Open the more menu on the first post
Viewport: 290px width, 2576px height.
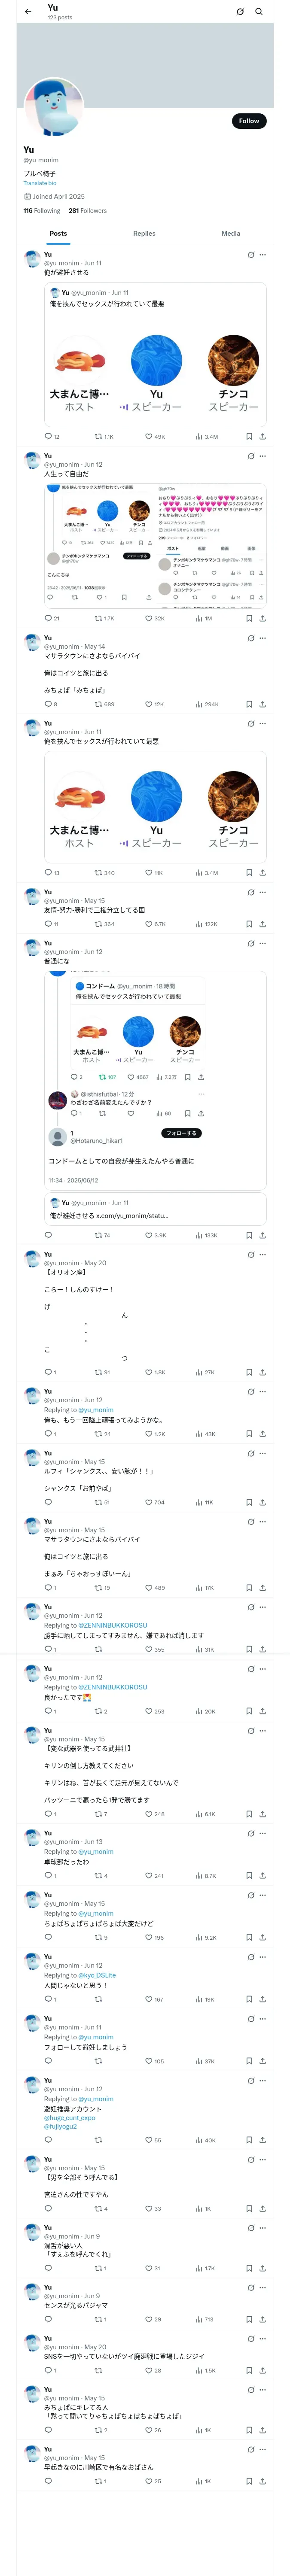point(263,255)
